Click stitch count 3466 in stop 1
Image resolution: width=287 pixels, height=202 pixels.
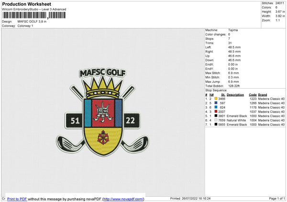[221, 99]
